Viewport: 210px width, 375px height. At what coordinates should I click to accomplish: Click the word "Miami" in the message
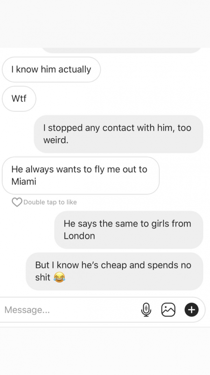pos(24,181)
